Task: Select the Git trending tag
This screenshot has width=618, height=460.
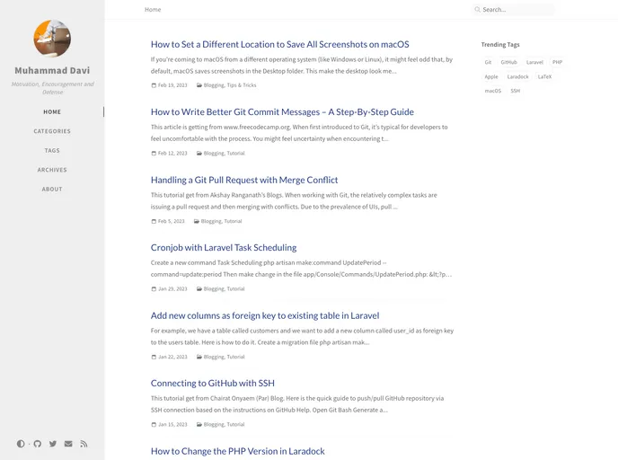Action: tap(488, 63)
